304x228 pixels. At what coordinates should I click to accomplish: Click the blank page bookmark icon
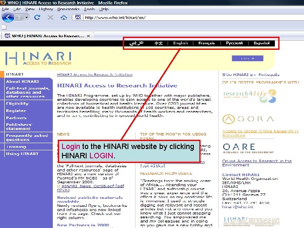point(4,27)
